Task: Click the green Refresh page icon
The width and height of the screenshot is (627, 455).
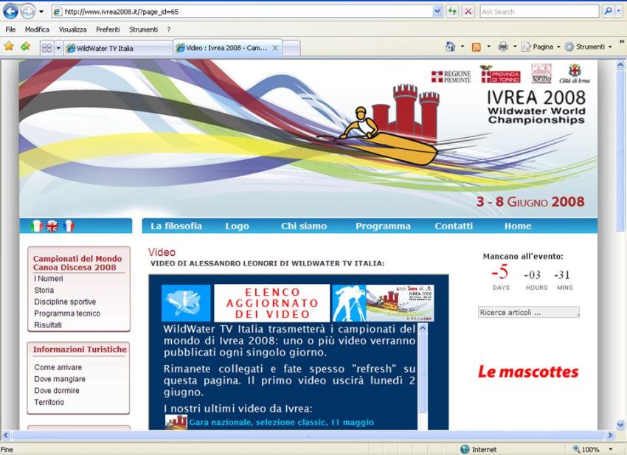Action: tap(452, 12)
